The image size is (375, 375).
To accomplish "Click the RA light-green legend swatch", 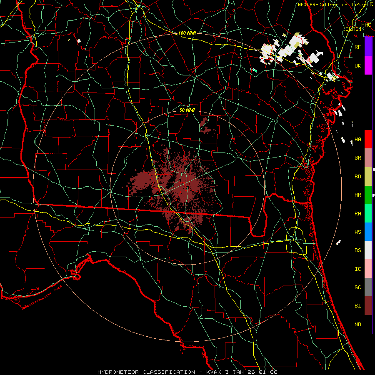I will [x=368, y=213].
